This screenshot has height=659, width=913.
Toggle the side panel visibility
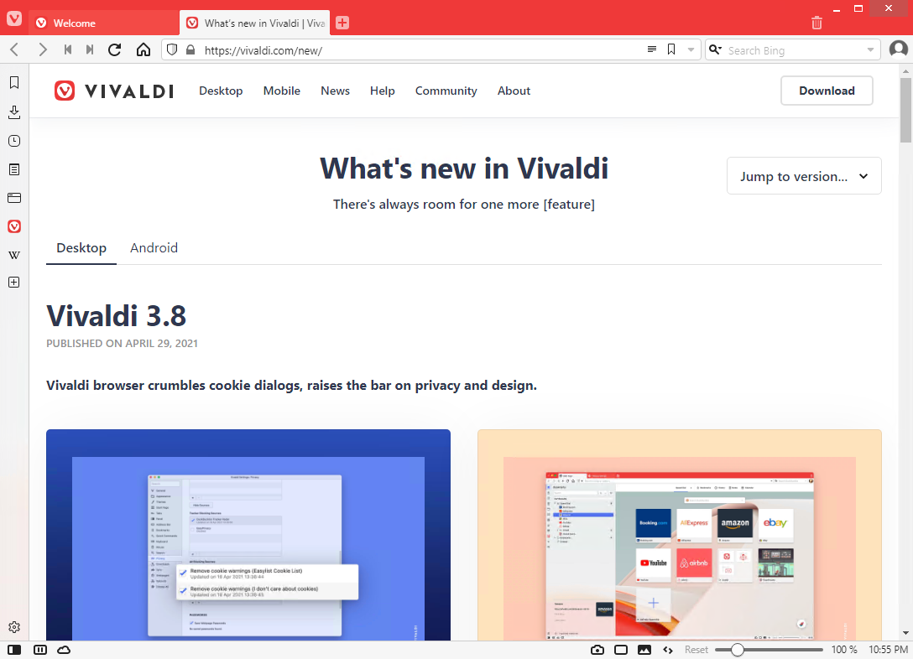tap(14, 650)
